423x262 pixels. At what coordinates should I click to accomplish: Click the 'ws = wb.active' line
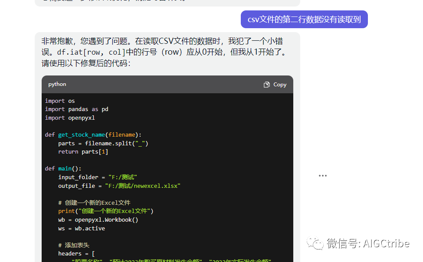(82, 228)
